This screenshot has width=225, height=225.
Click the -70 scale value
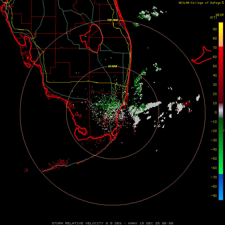(x=214, y=177)
